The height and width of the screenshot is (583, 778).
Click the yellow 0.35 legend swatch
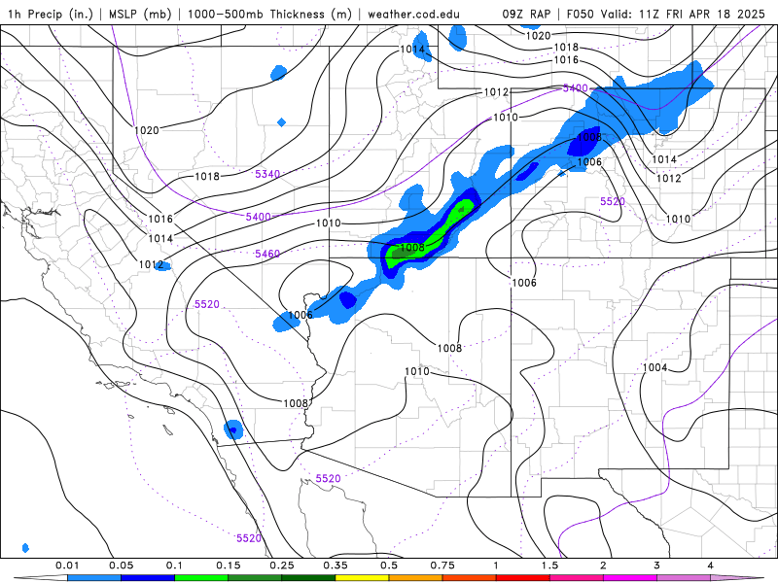coord(362,578)
